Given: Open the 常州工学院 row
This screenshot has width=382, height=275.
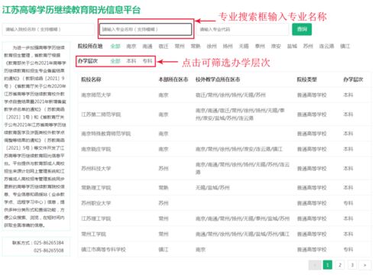Looking at the screenshot, I should (225, 234).
